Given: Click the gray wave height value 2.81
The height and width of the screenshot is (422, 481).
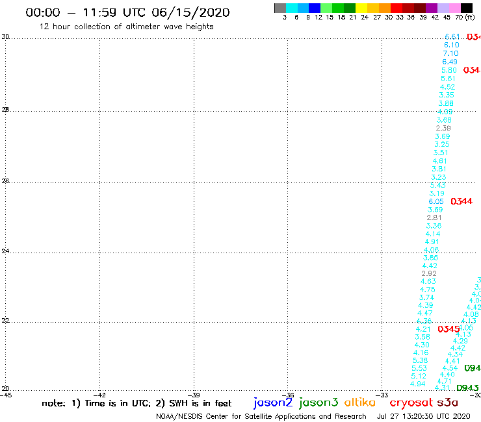Looking at the screenshot, I should (434, 217).
